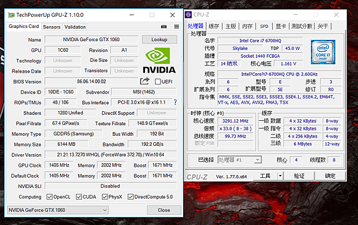Open the GPU-Z hamburger menu icon

[177, 27]
